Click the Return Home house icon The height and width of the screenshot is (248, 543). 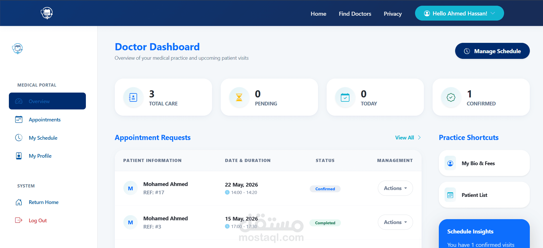click(19, 202)
